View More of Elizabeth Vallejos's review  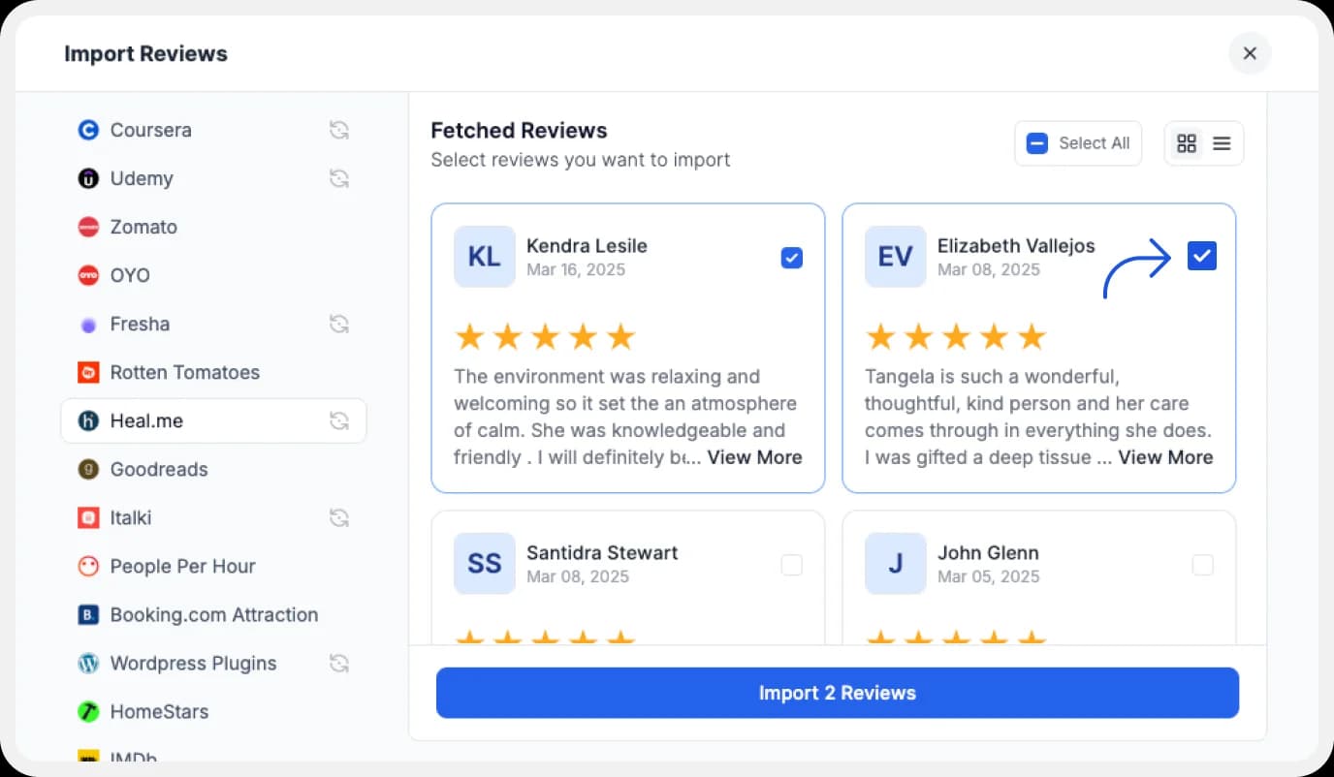pyautogui.click(x=1165, y=457)
